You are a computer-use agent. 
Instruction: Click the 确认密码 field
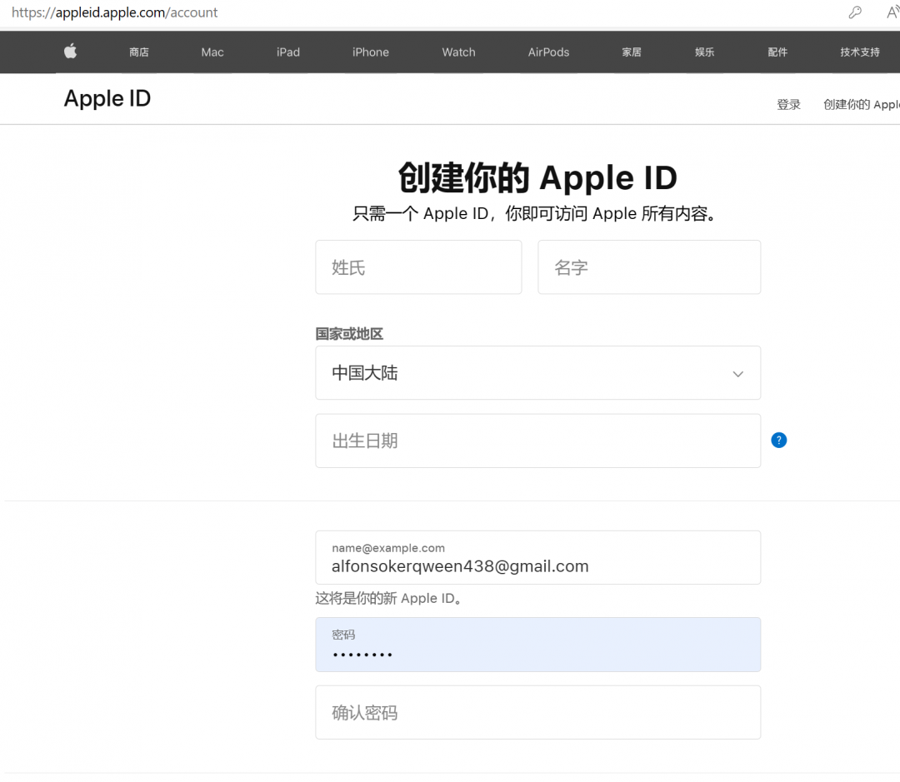(x=537, y=712)
